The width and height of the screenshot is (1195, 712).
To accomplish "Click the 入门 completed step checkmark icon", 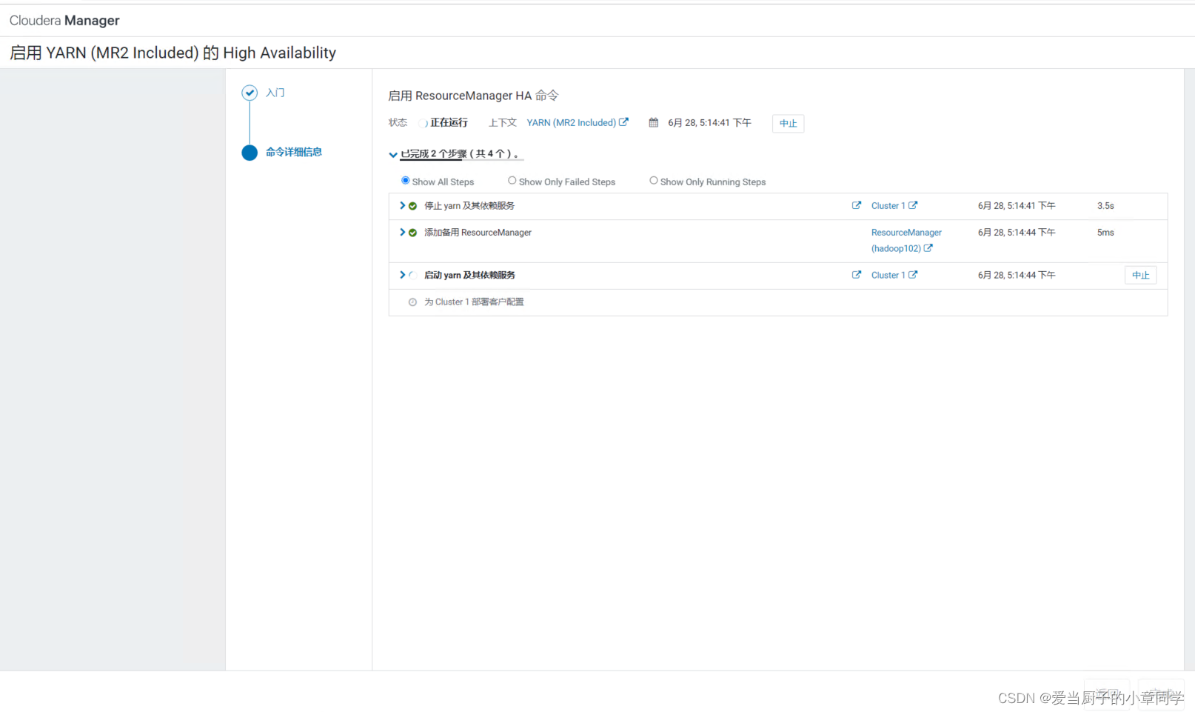I will coord(250,93).
